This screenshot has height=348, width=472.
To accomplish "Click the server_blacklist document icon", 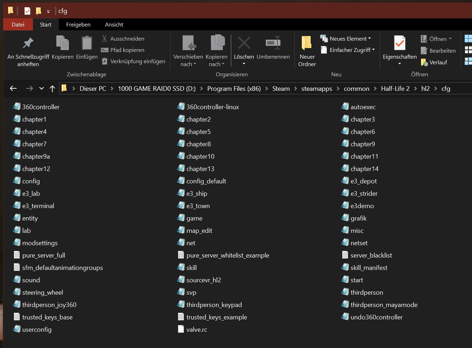I will click(345, 255).
